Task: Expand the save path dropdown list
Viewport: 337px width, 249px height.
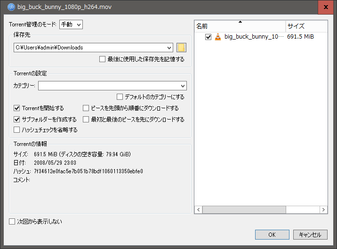Action: [169, 48]
